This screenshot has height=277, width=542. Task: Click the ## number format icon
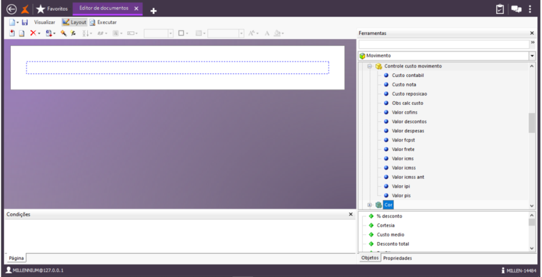tap(100, 34)
